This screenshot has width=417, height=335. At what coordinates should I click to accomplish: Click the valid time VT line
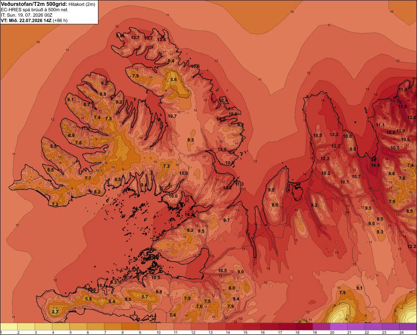pyautogui.click(x=34, y=20)
